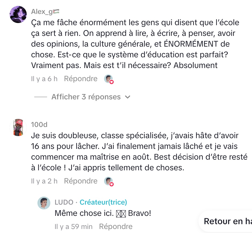The image size is (252, 233).
Task: Expand replies using the chevron arrow
Action: (x=128, y=97)
